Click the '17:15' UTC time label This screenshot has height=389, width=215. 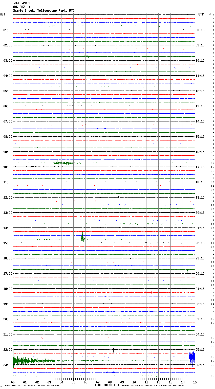[200, 167]
